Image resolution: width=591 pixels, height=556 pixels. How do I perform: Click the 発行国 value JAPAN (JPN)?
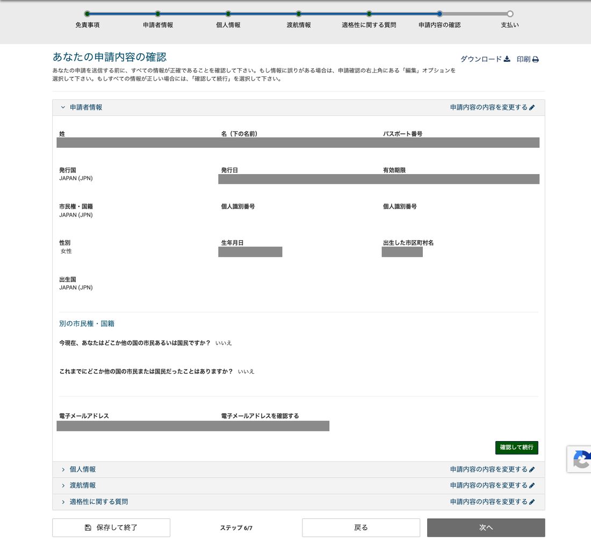coord(76,178)
